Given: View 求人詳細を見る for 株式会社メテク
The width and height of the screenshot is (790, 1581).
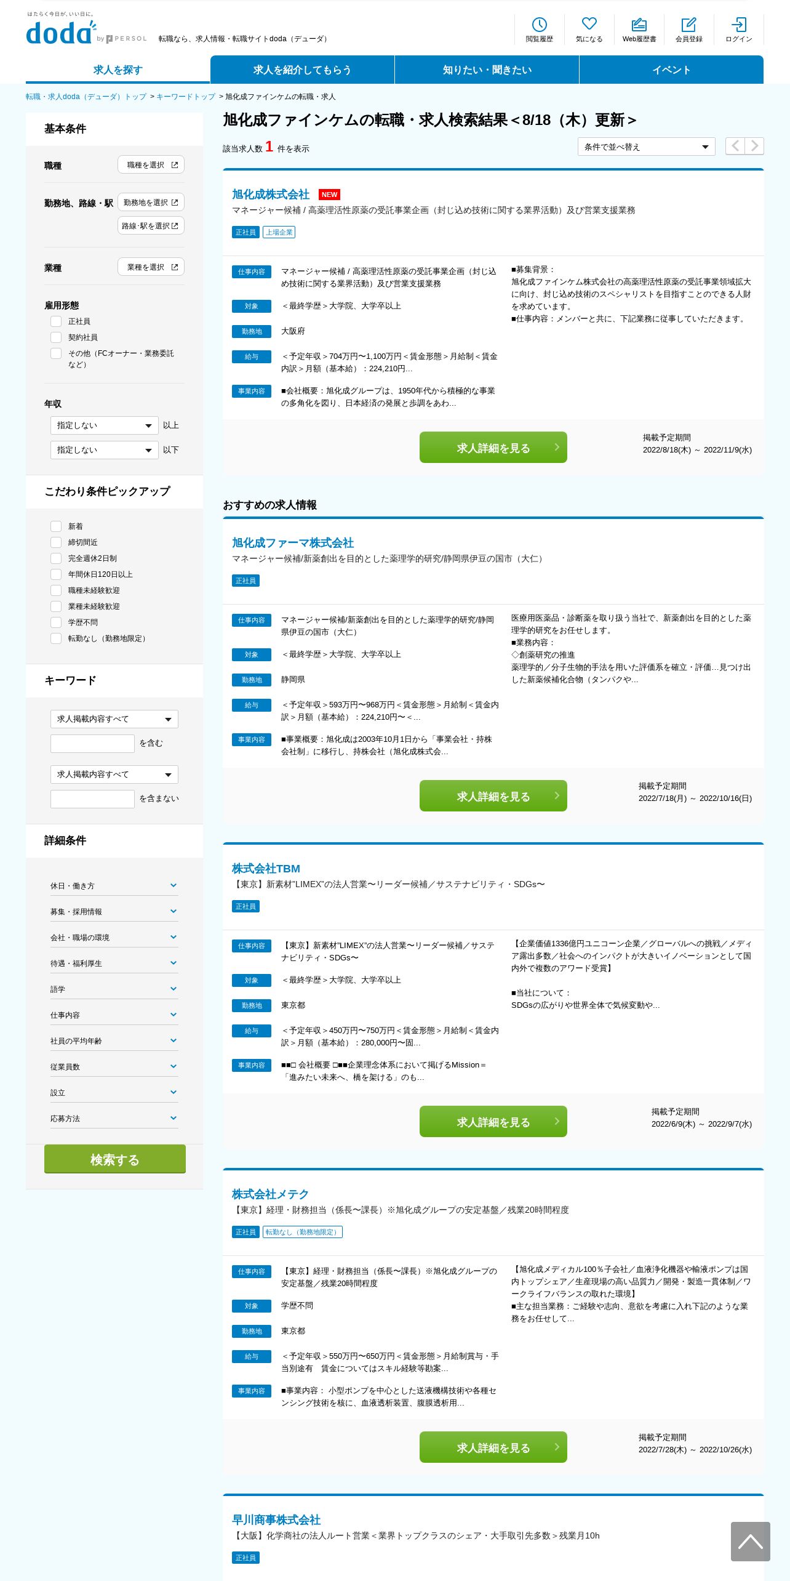Looking at the screenshot, I should click(x=493, y=1447).
